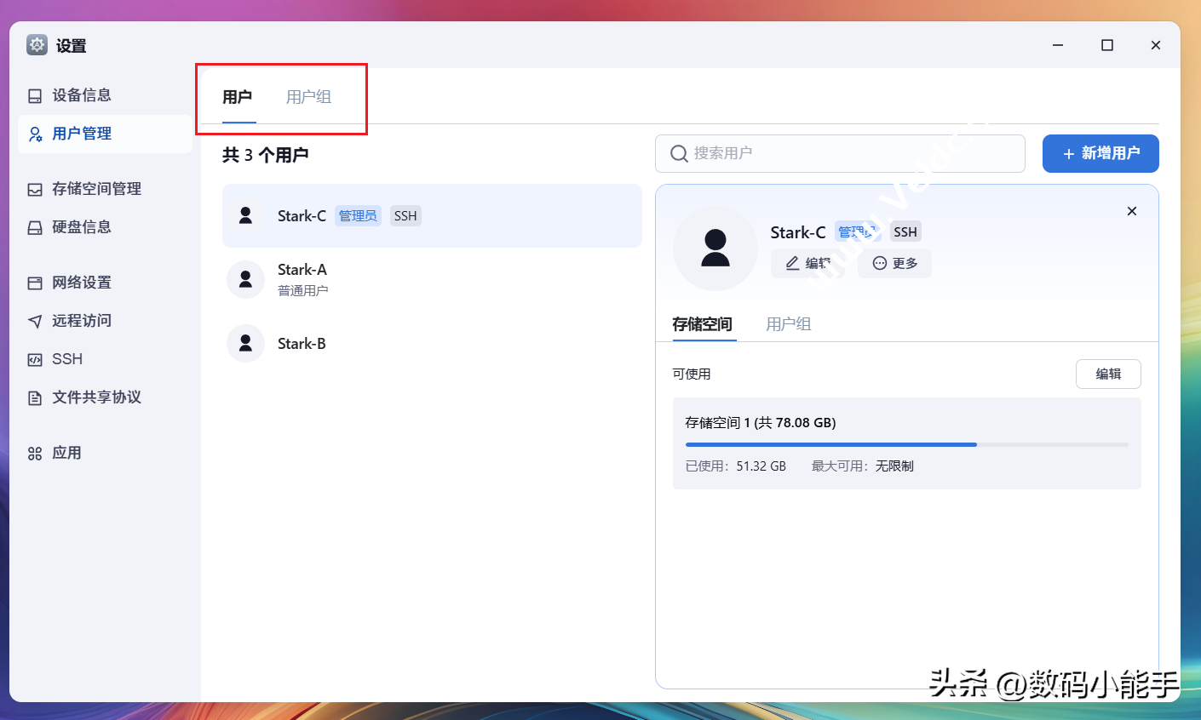Close the Stark-C detail panel
The height and width of the screenshot is (720, 1201).
tap(1131, 211)
